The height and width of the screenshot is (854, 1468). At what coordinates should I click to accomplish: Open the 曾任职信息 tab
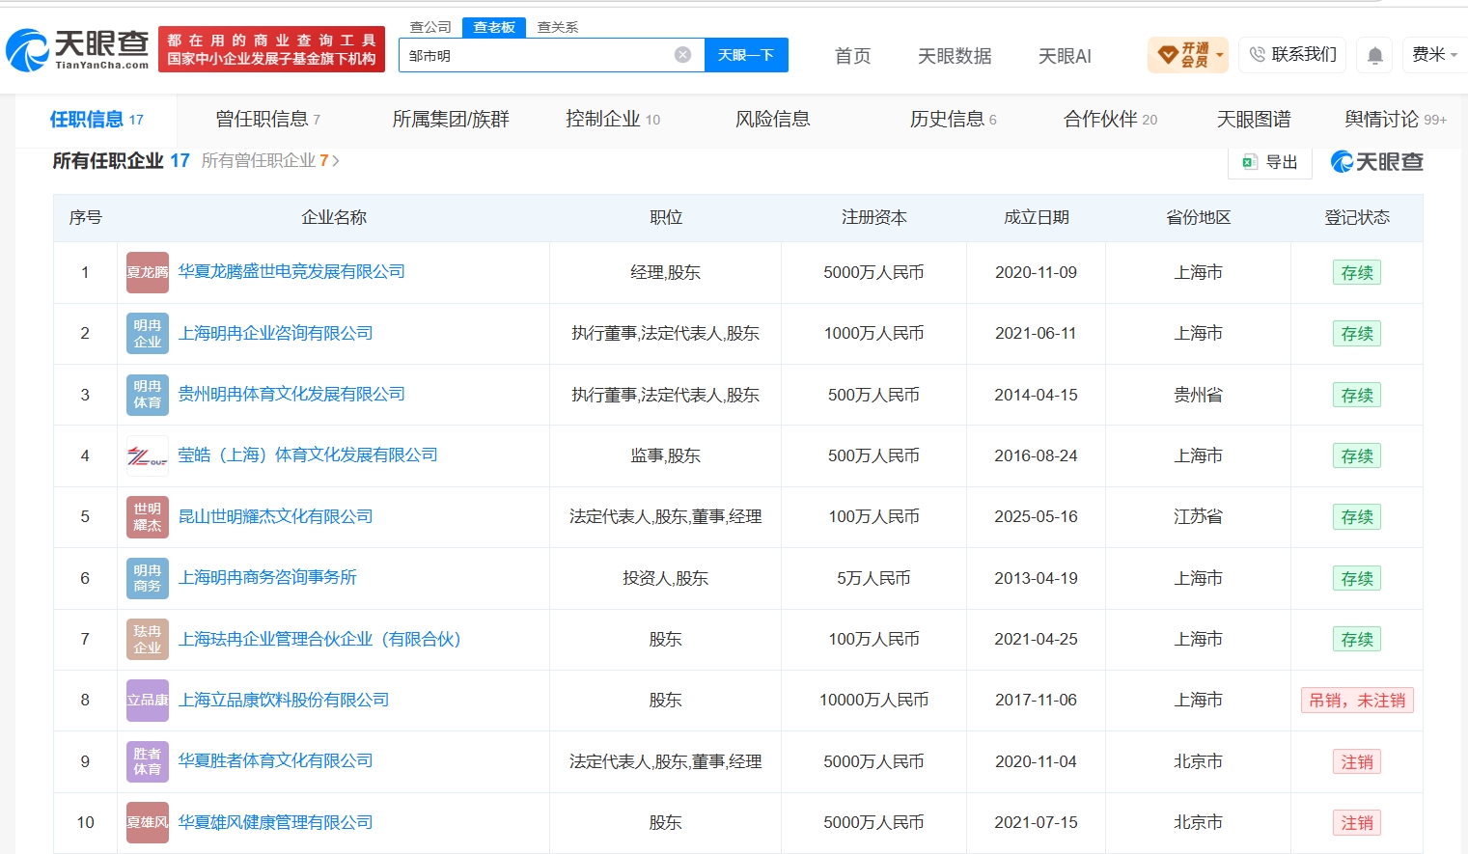pos(267,120)
